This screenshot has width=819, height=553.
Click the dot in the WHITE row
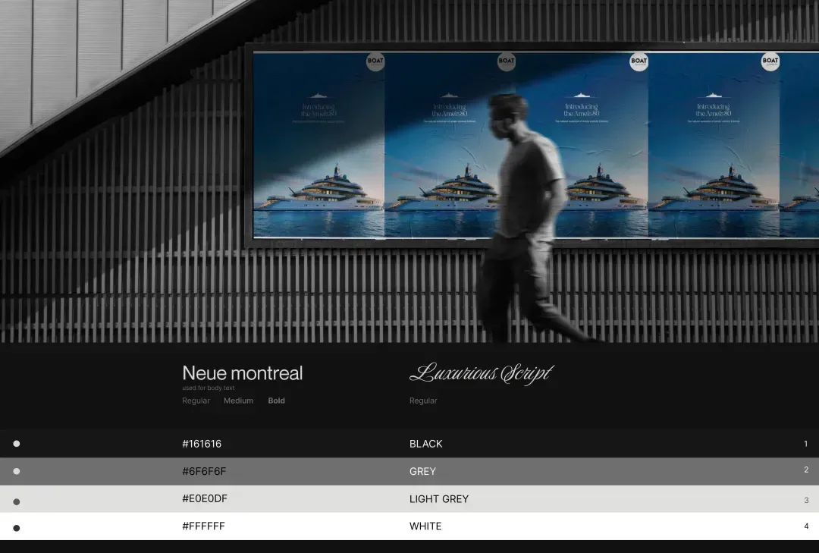point(16,528)
